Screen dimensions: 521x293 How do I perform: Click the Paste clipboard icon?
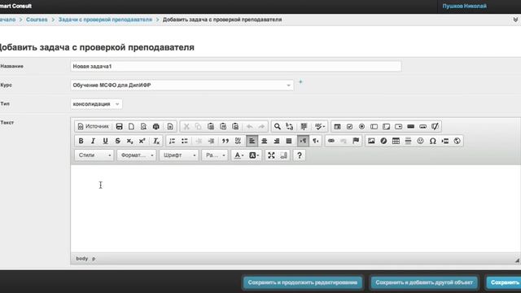[x=211, y=127]
